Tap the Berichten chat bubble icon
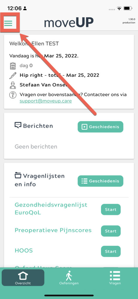The image size is (138, 299). tap(18, 126)
